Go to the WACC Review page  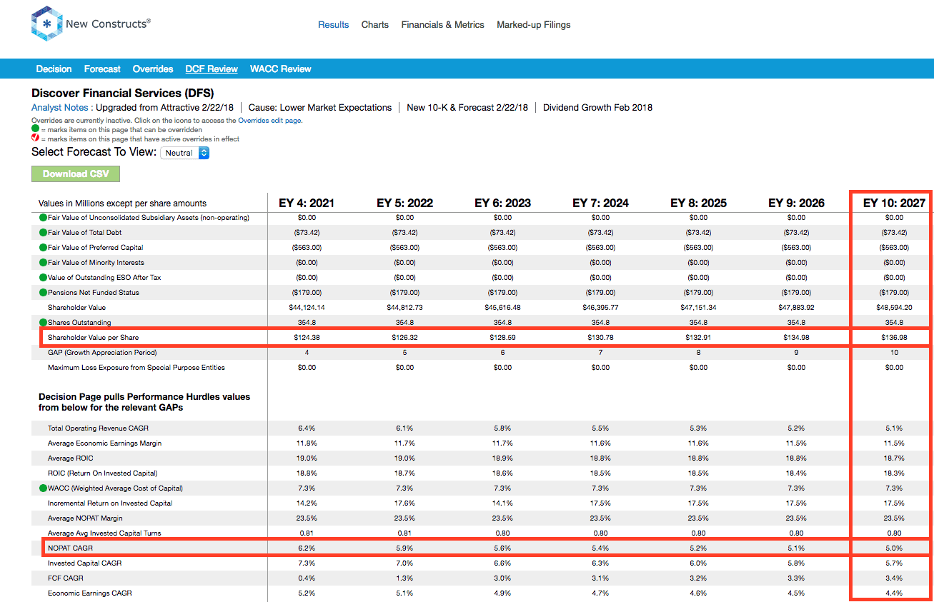tap(281, 69)
